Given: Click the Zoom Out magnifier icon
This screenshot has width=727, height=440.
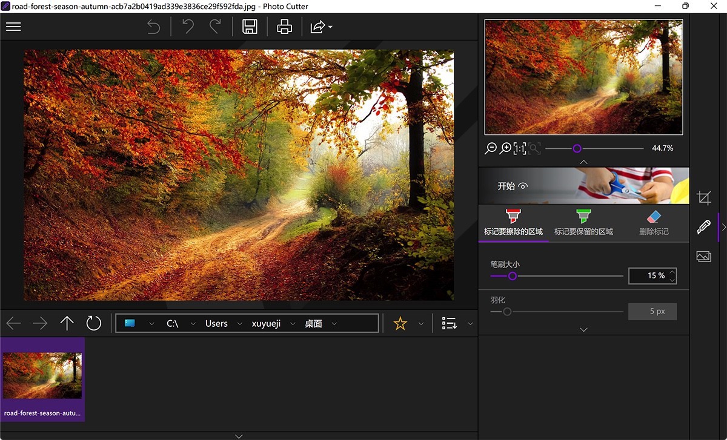Looking at the screenshot, I should [491, 148].
